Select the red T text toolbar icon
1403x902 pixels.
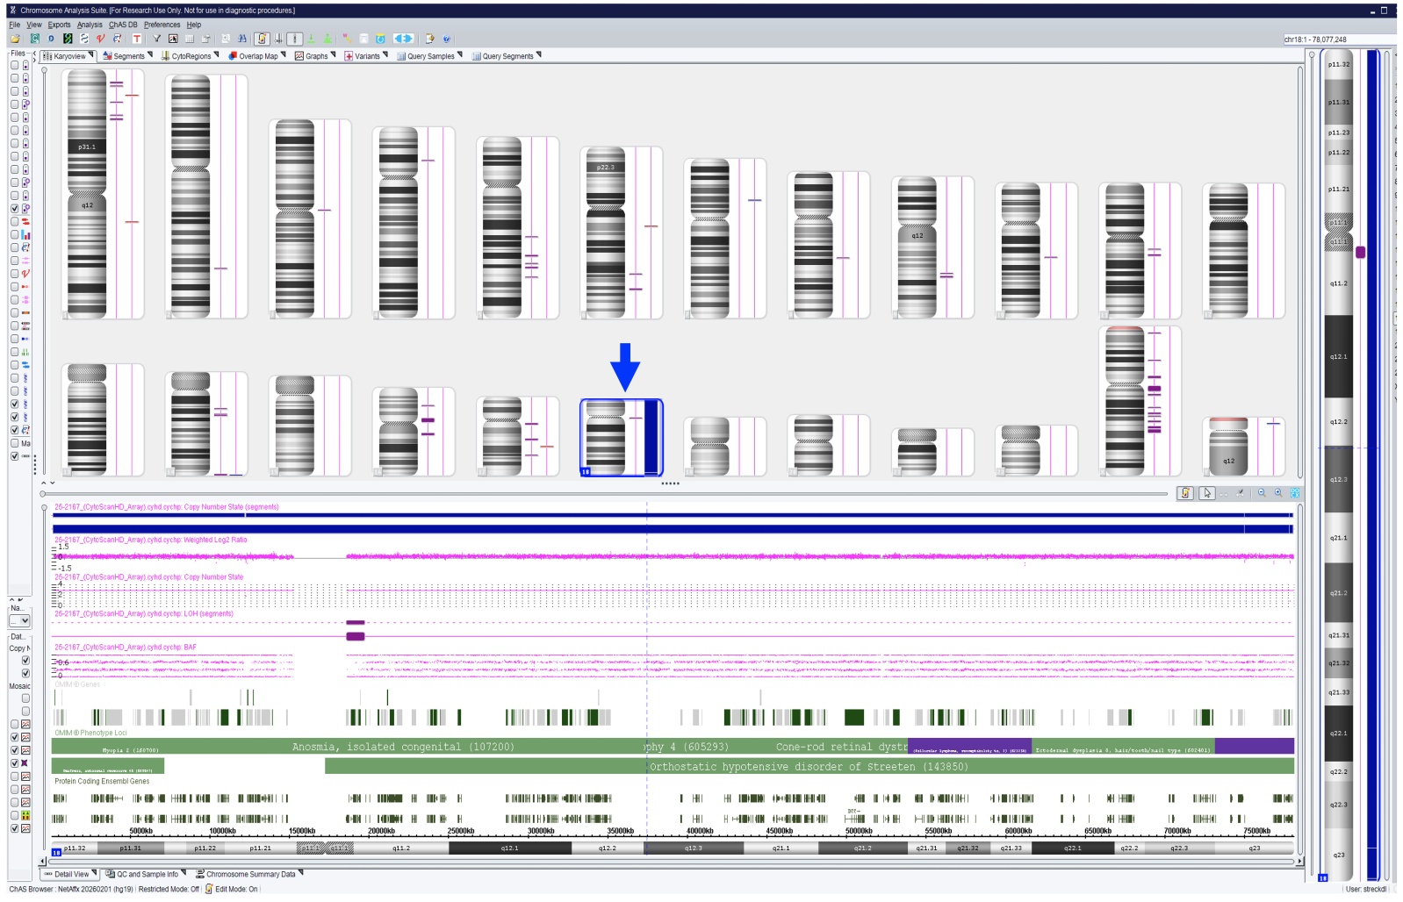click(x=137, y=39)
